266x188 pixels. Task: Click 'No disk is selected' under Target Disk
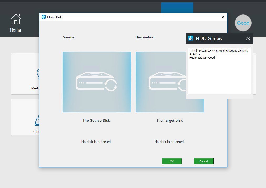pyautogui.click(x=170, y=142)
